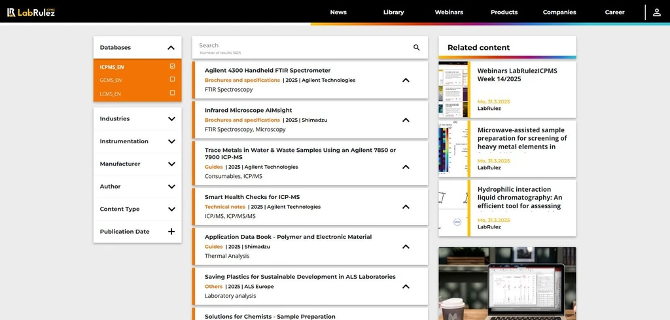Click FTIR Spectroscopy, Microscopy text

[245, 130]
